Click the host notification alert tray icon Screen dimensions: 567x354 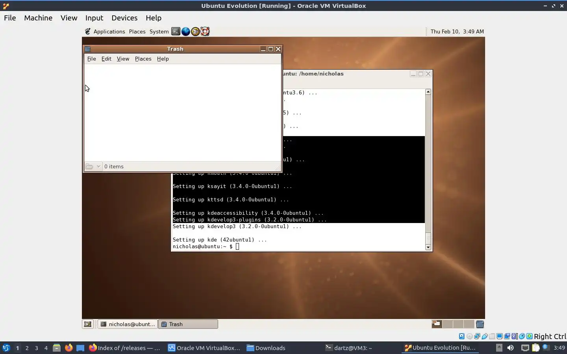click(545, 347)
